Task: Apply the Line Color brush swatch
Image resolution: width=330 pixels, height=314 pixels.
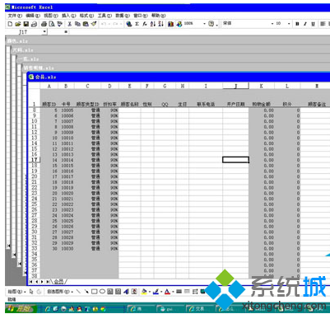Action: pyautogui.click(x=156, y=292)
